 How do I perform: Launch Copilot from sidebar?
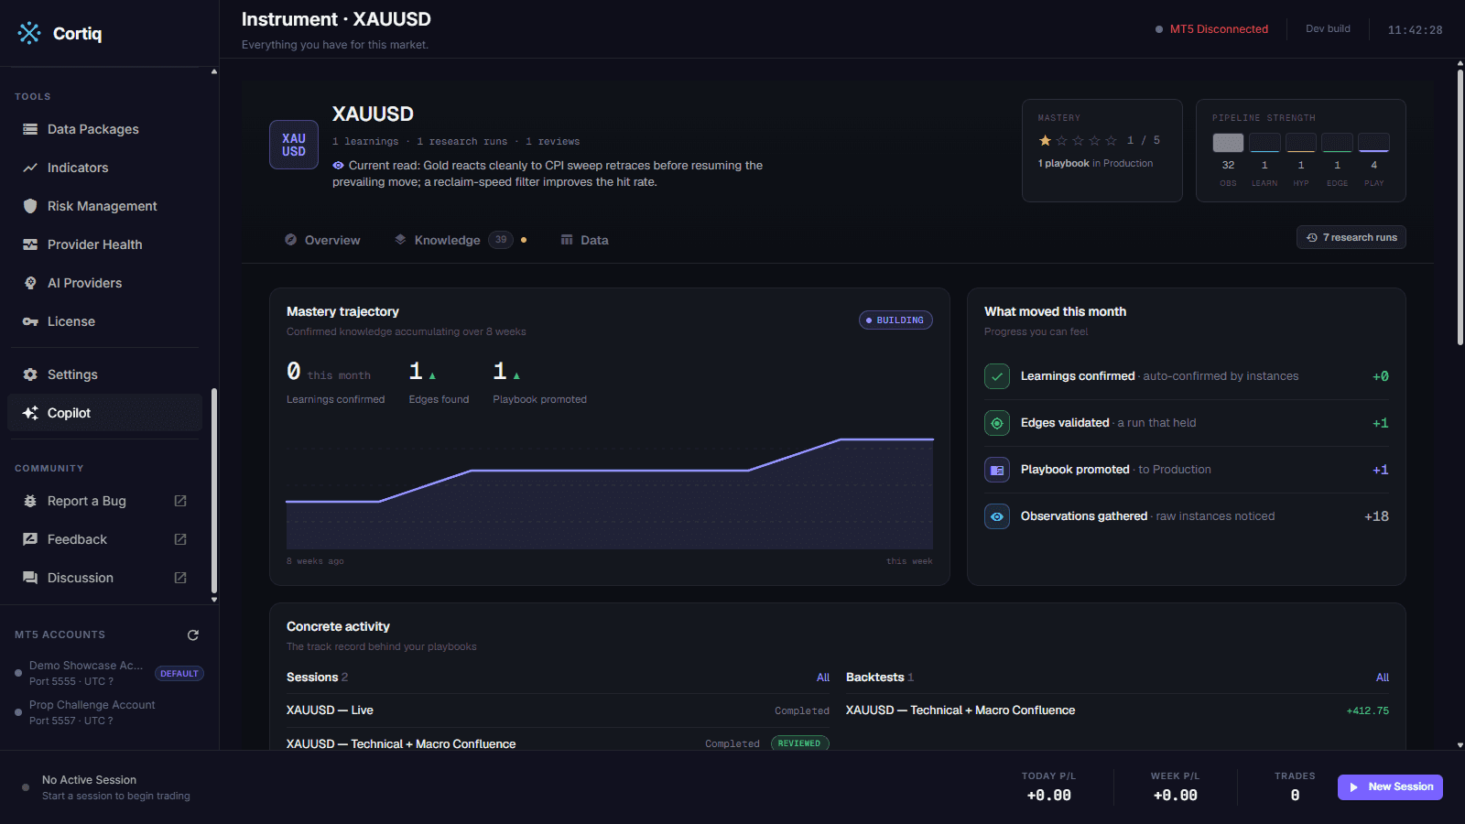[104, 413]
